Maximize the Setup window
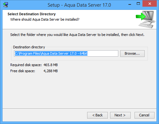159x124 pixels. point(138,4)
